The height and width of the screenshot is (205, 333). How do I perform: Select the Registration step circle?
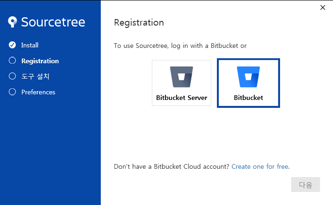click(13, 60)
